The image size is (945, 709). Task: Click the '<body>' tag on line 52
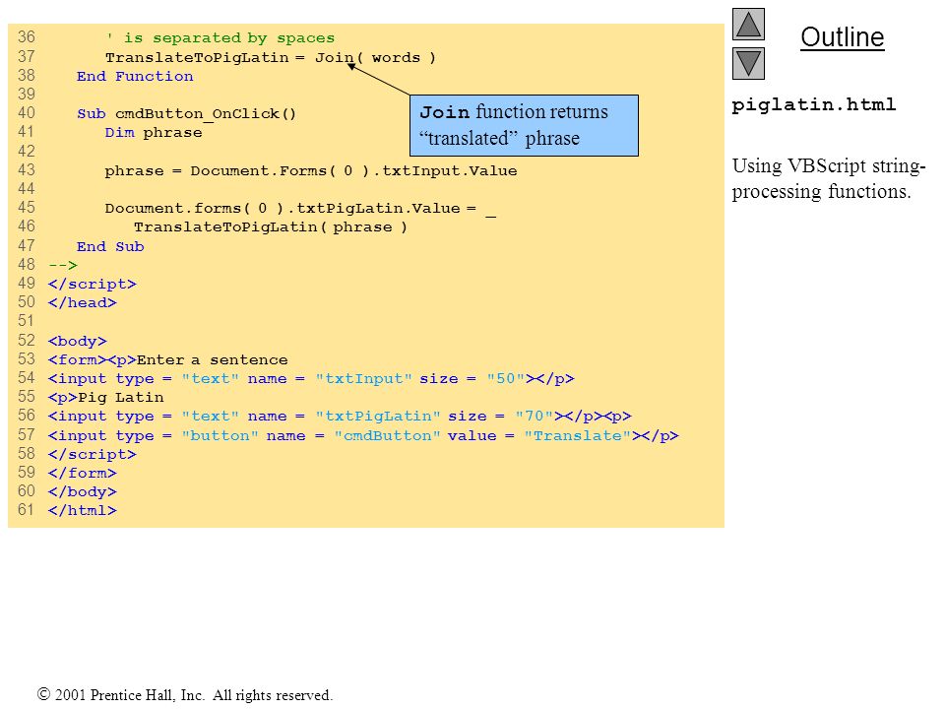(x=77, y=342)
